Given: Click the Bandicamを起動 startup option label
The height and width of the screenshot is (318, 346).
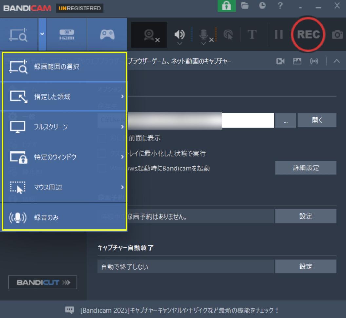Looking at the screenshot, I should point(169,168).
